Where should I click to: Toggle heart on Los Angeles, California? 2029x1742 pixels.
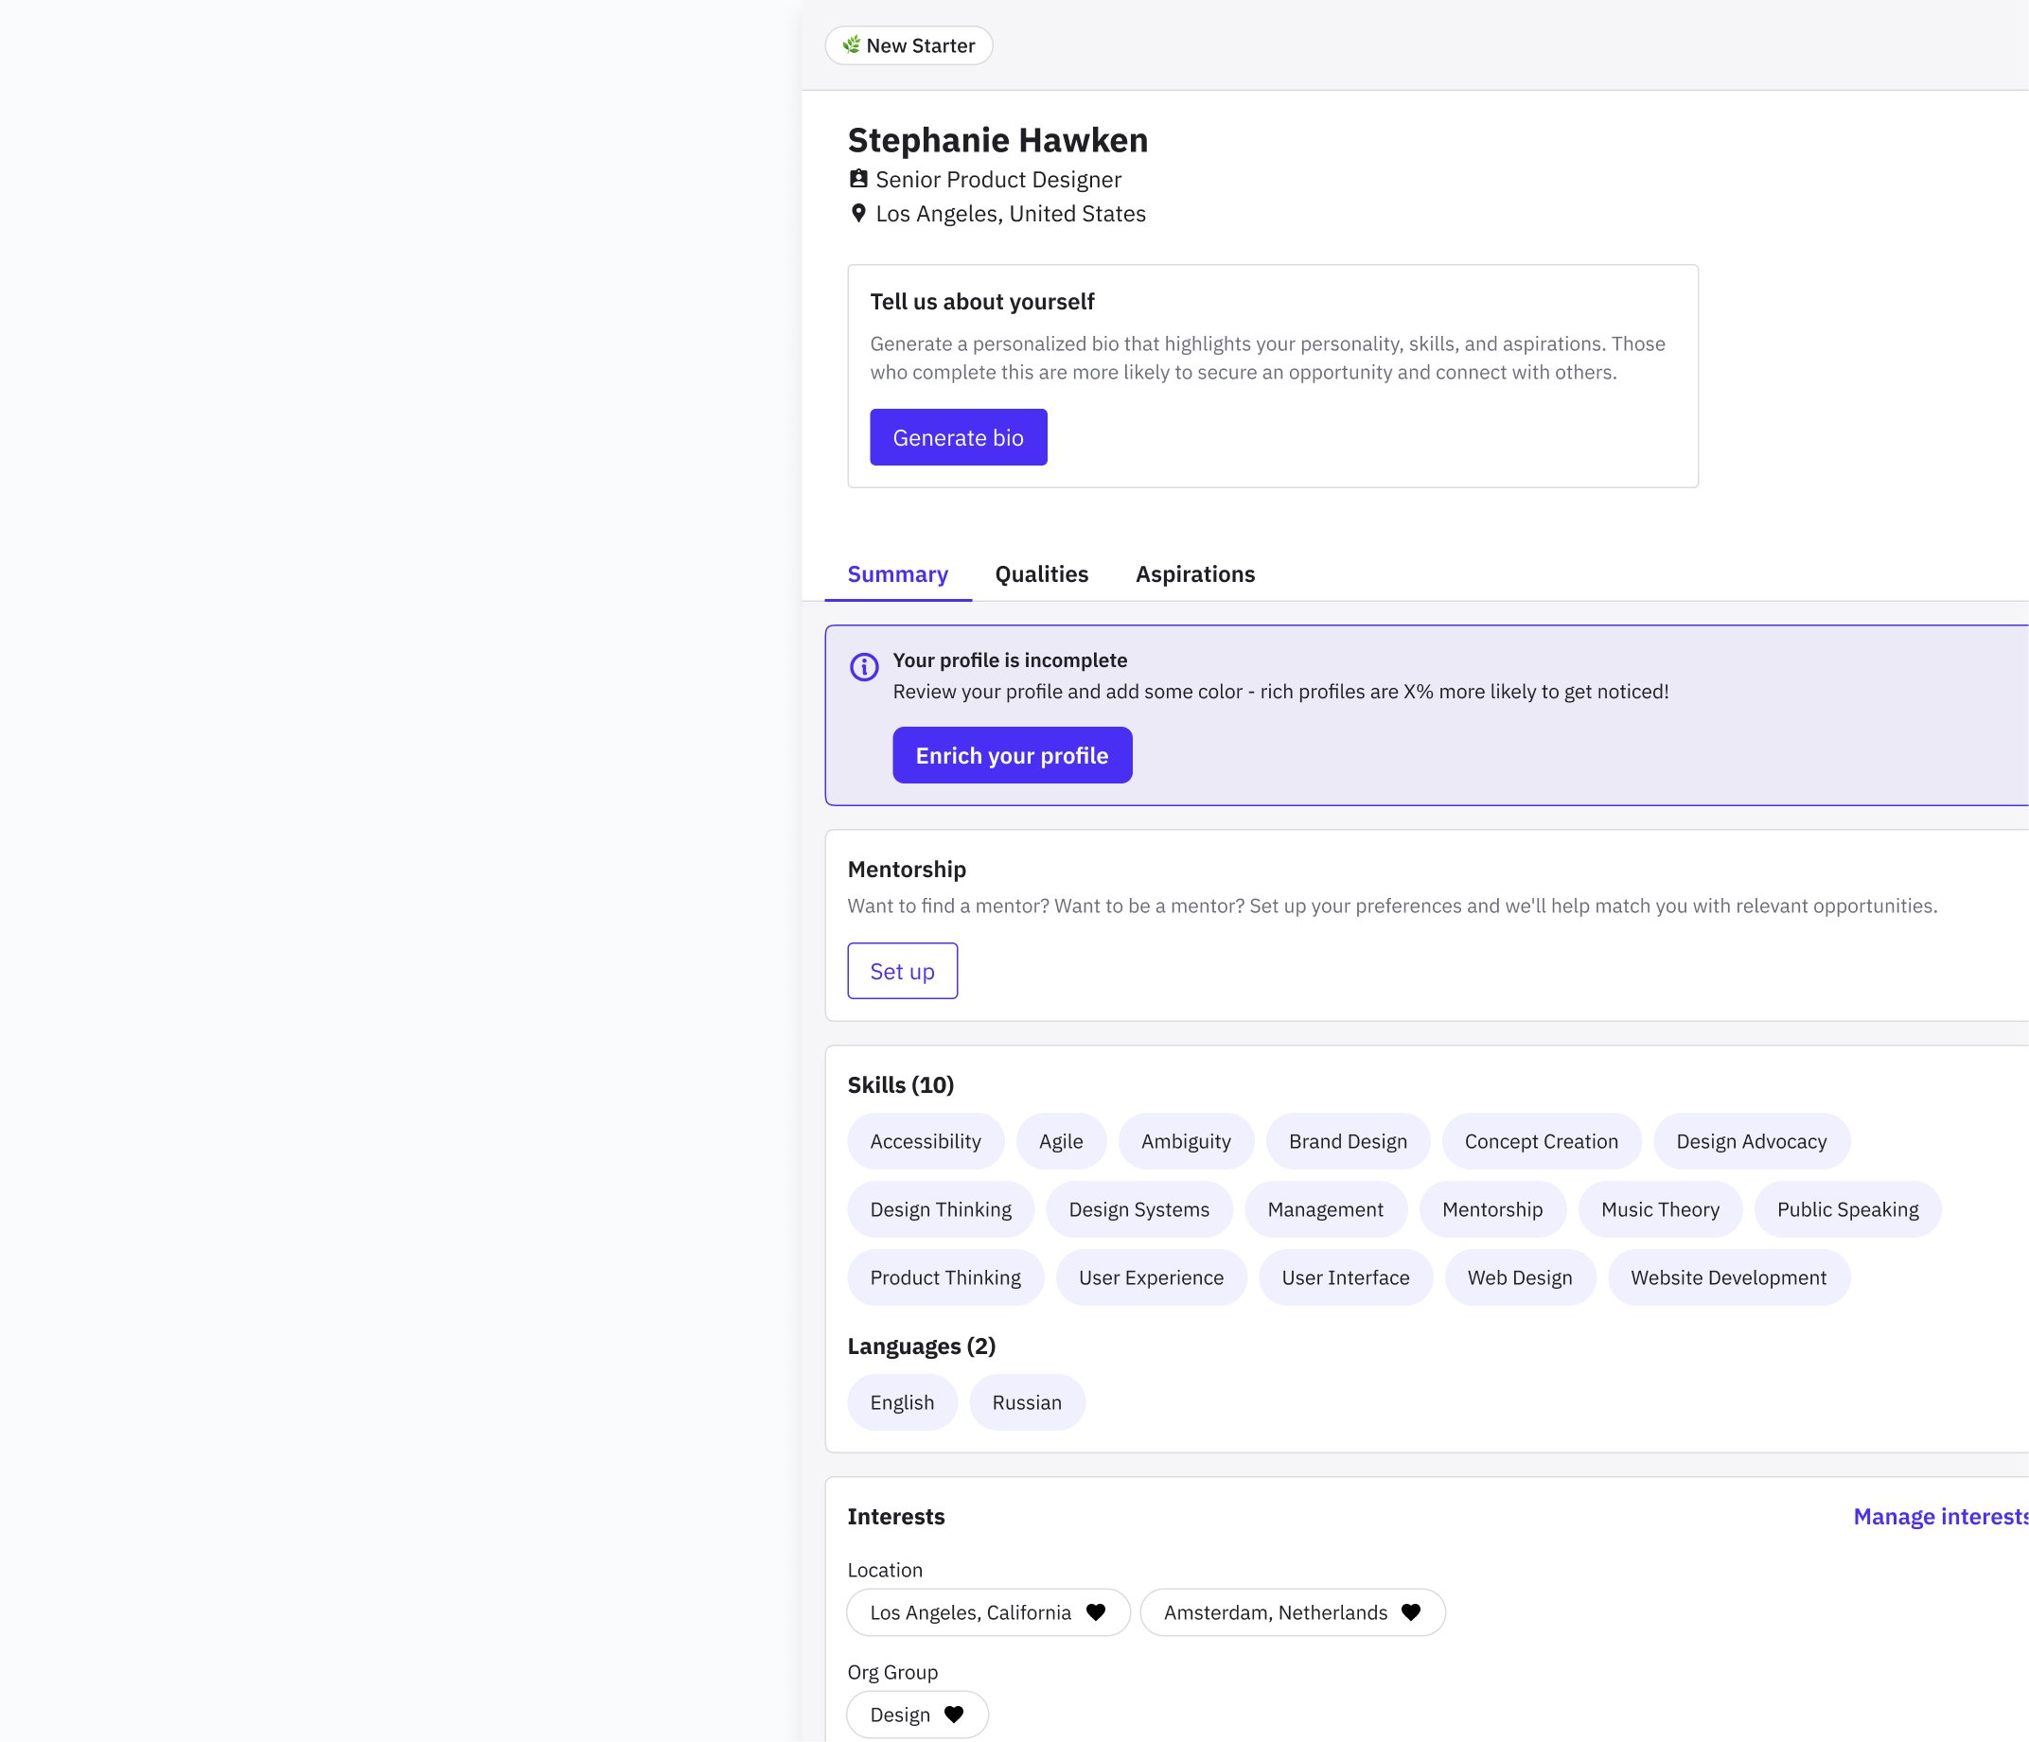(x=1096, y=1612)
